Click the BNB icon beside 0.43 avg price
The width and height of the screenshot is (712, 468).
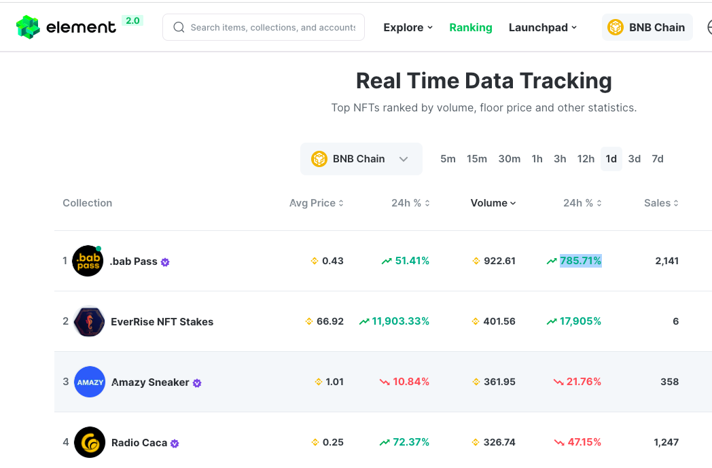(x=315, y=261)
